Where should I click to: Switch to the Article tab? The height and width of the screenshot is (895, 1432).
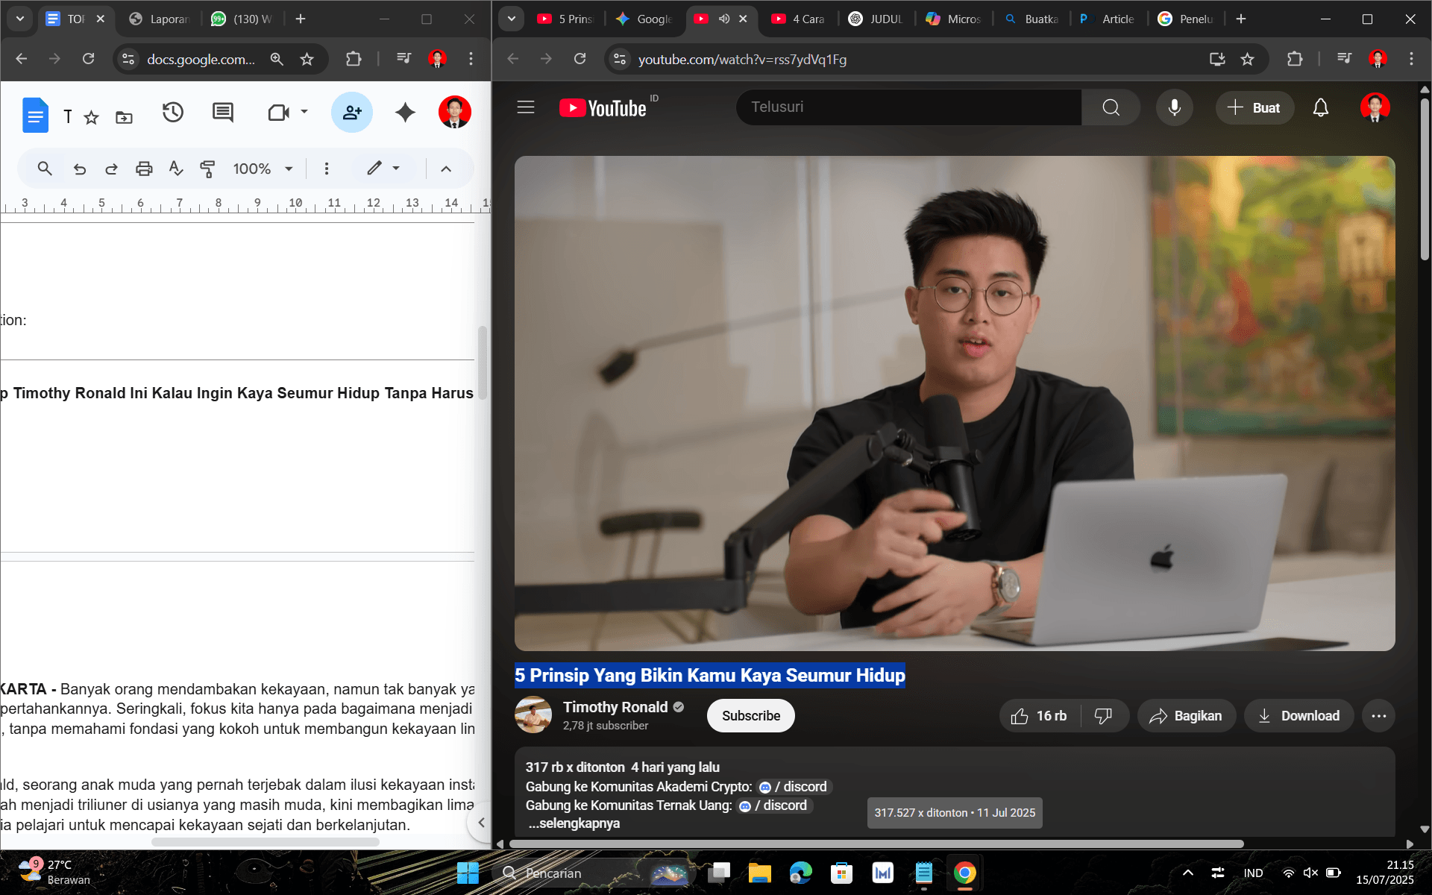point(1108,19)
